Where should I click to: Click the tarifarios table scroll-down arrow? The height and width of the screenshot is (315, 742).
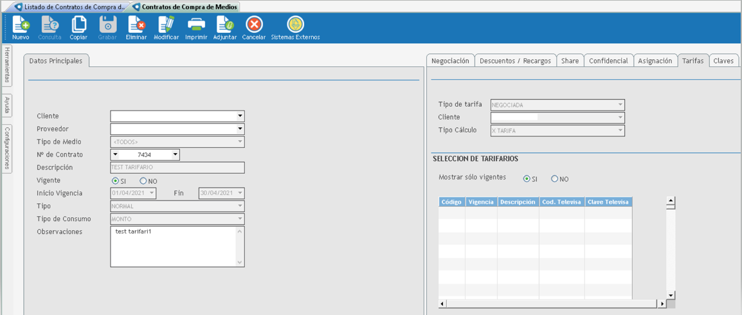point(671,295)
